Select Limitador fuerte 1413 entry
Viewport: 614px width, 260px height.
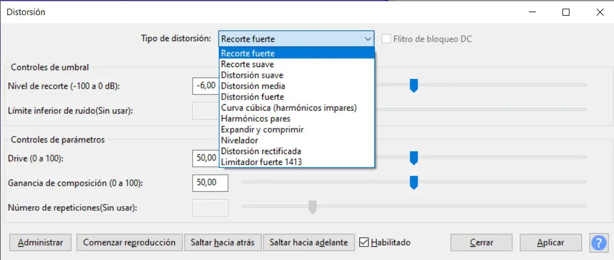[261, 162]
